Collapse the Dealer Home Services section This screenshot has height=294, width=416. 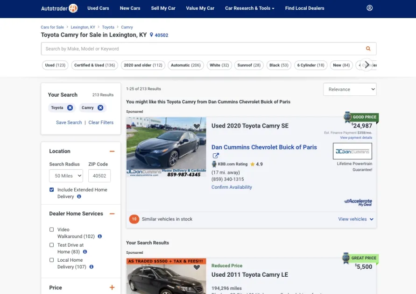(x=112, y=214)
